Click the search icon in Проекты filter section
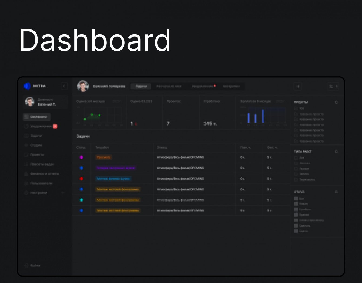Image resolution: width=362 pixels, height=283 pixels. point(336,102)
